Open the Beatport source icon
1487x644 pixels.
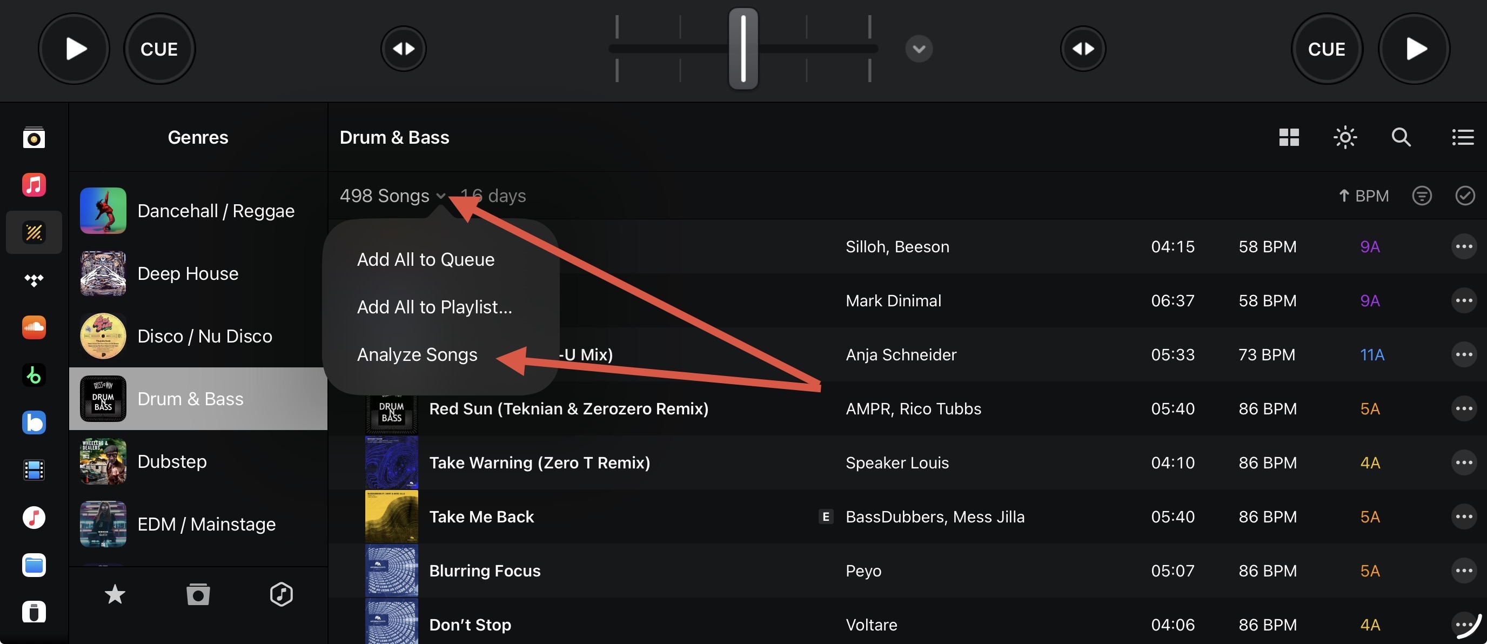(34, 375)
